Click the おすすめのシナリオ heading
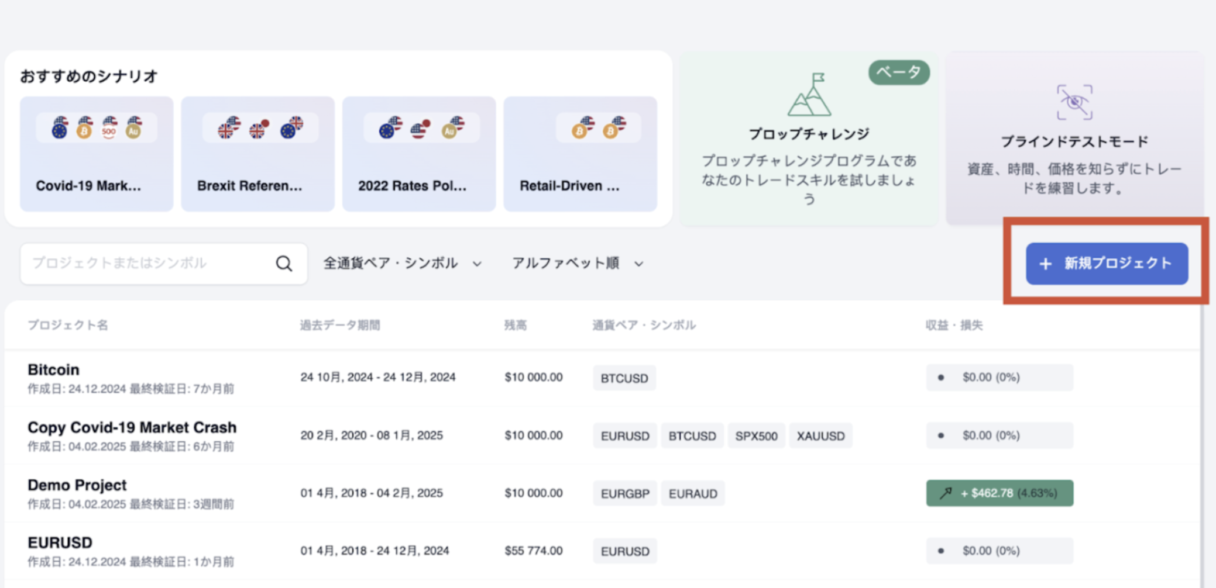Viewport: 1216px width, 588px height. [x=89, y=77]
